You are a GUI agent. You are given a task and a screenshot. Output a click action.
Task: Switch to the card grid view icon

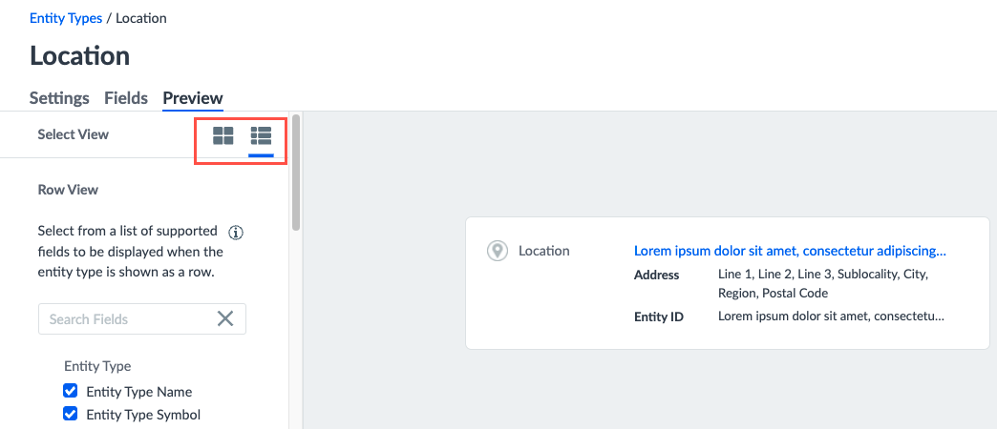click(223, 135)
